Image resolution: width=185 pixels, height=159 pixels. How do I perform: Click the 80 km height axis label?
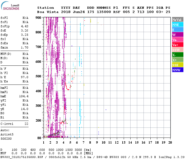pos(39,138)
